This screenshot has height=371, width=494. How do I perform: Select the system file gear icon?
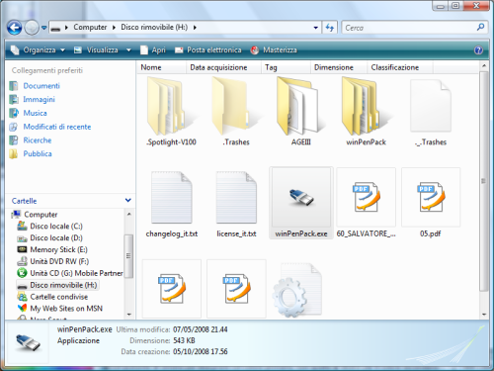tap(297, 290)
